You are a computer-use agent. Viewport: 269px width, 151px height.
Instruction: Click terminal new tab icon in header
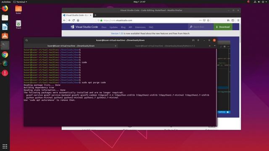tap(193, 40)
